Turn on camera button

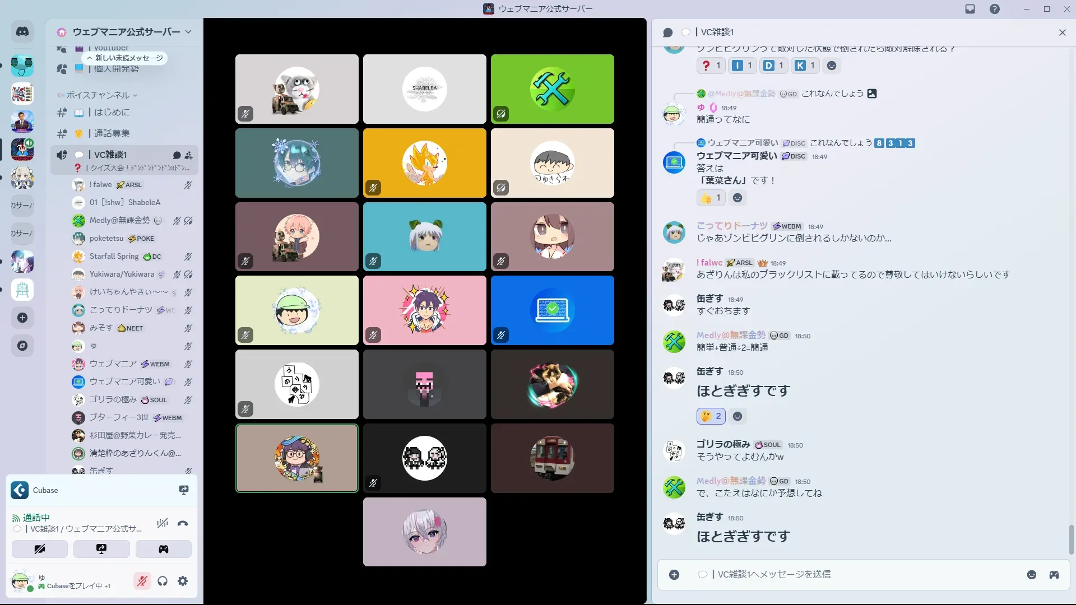pyautogui.click(x=40, y=549)
